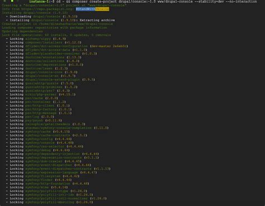The image size is (265, 206).
Task: Click the version of composer/installers
Action: [73, 42]
